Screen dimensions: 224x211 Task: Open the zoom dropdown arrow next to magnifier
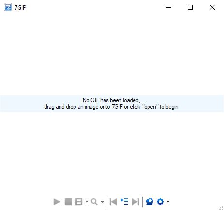point(102,202)
